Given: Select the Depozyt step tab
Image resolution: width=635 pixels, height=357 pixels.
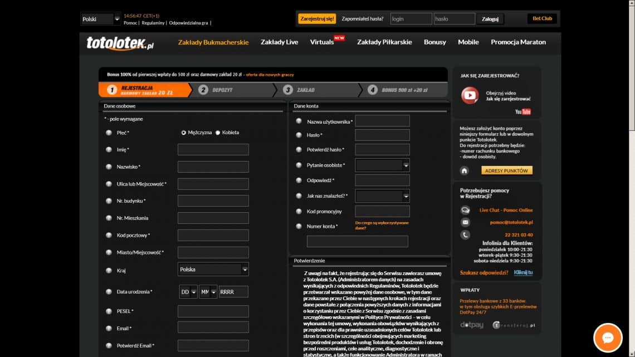Looking at the screenshot, I should pos(233,90).
